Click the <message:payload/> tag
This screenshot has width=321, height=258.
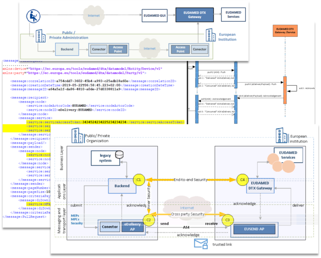point(28,143)
